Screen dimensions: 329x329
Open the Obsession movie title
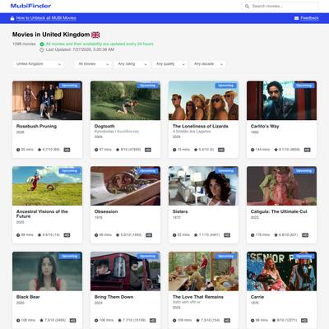[x=106, y=211]
